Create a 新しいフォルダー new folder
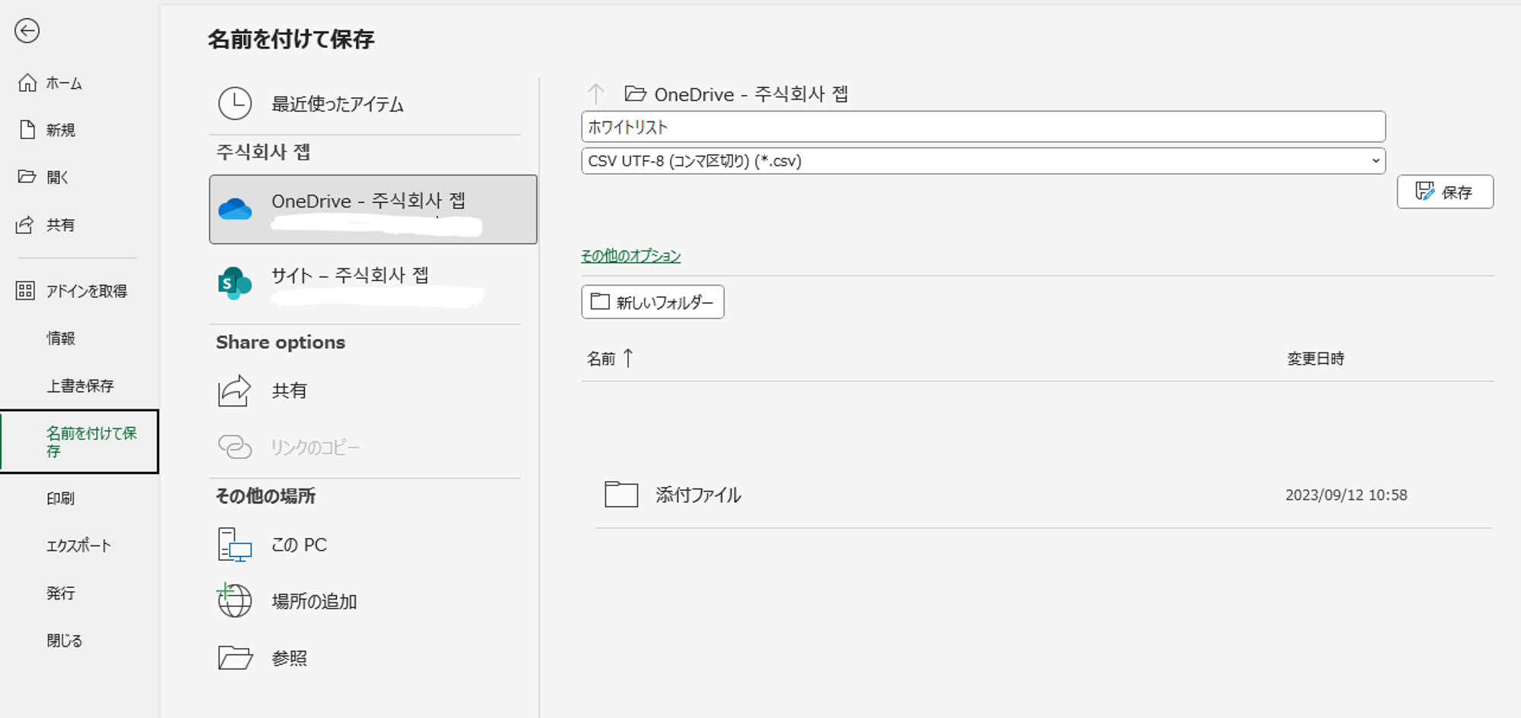Image resolution: width=1521 pixels, height=718 pixels. tap(653, 302)
